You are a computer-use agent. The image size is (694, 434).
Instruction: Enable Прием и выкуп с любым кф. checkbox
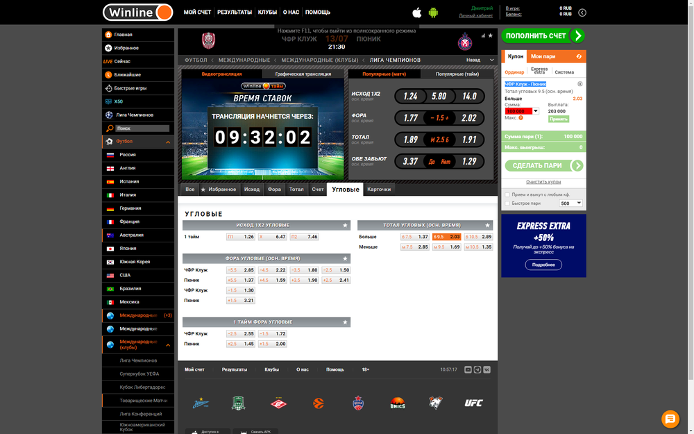[x=508, y=195]
